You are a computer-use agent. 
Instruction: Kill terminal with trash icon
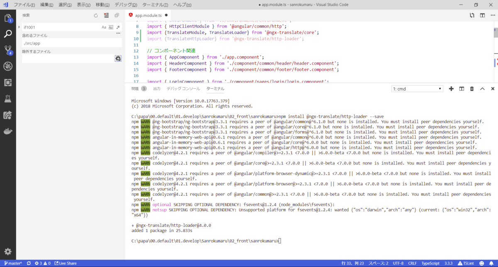pyautogui.click(x=472, y=89)
